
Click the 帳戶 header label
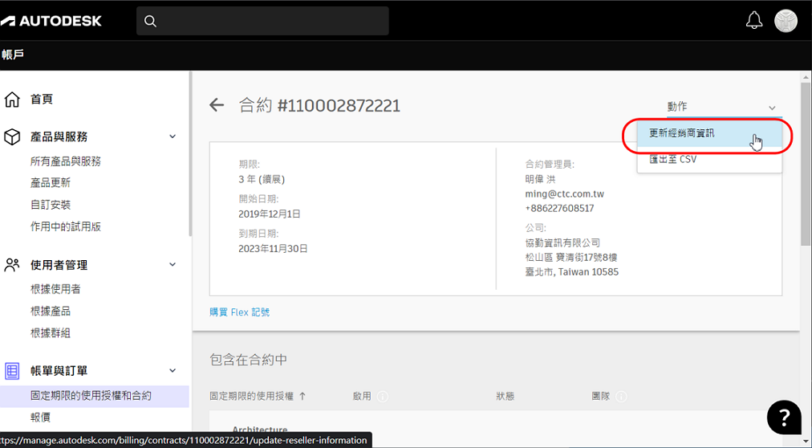12,55
